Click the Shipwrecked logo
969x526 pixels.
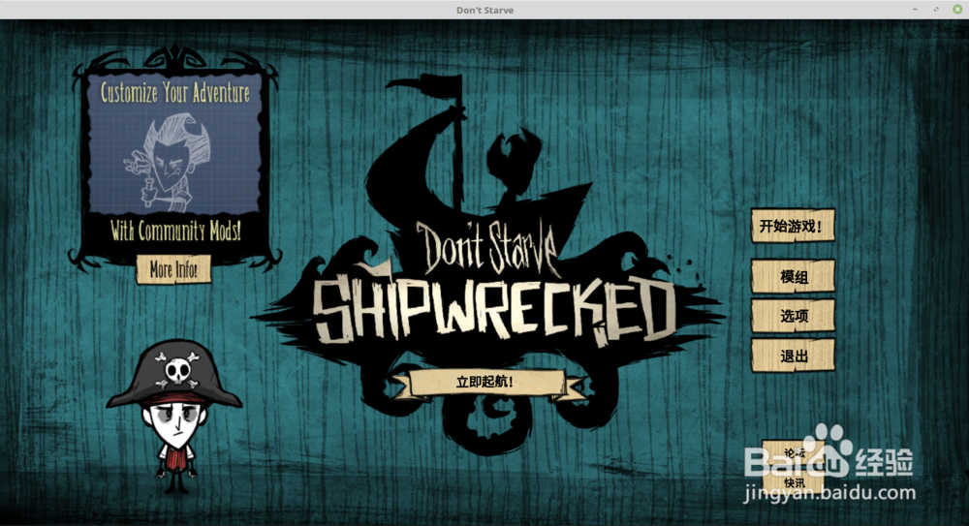click(488, 265)
